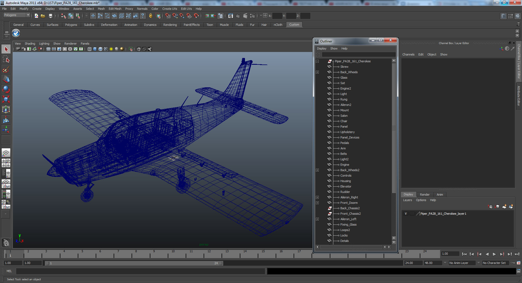The image size is (522, 283).
Task: Switch to Persp/Graph Editor layout
Action: click(x=6, y=184)
